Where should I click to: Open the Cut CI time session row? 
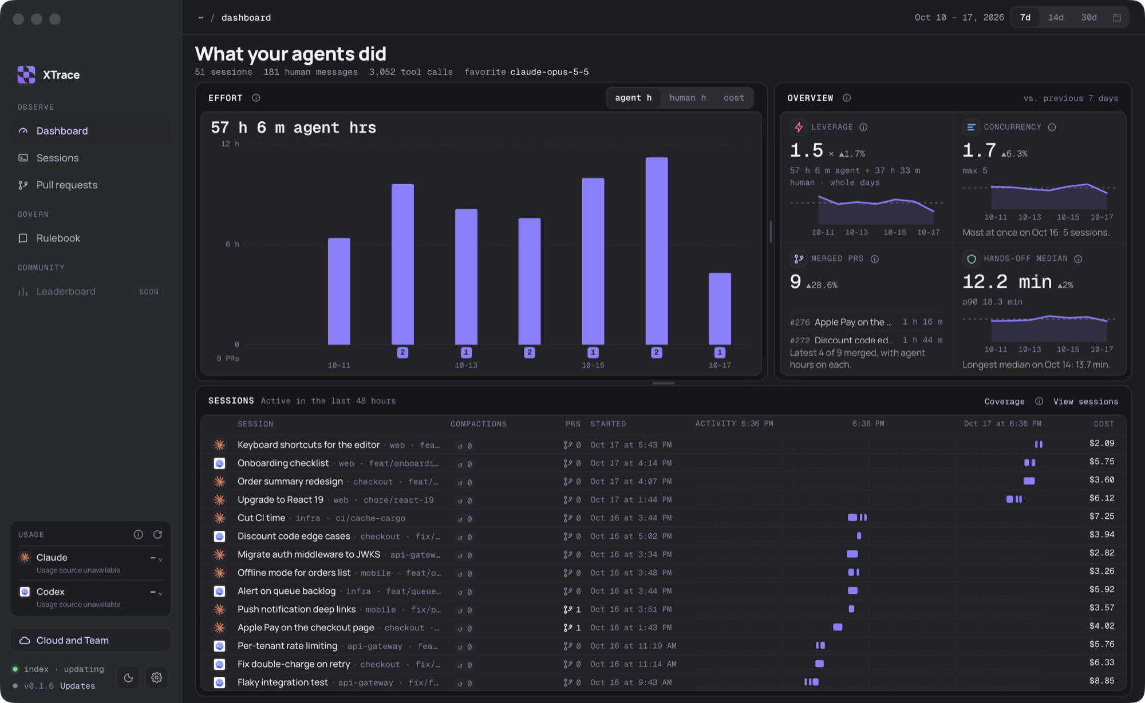coord(664,518)
